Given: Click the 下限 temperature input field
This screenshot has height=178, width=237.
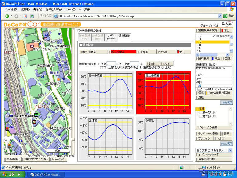Looking at the screenshot, I should (111, 63).
